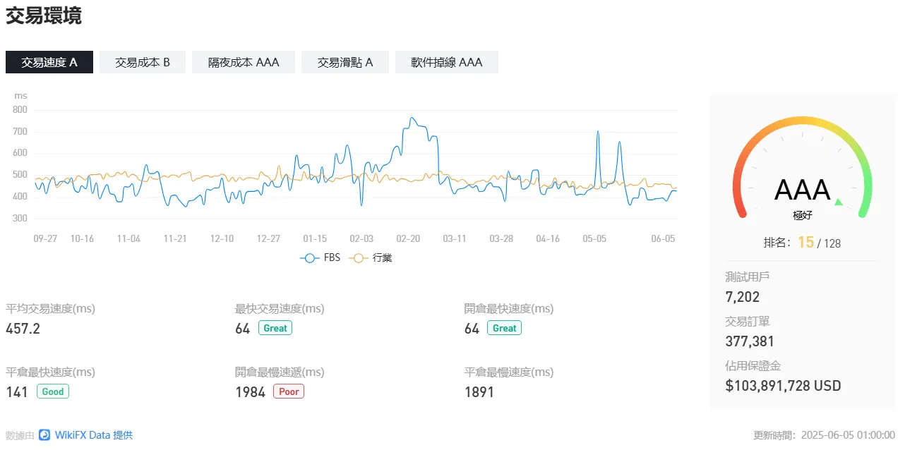Click the green pointer triangle on the gauge
The image size is (905, 450).
pos(839,202)
